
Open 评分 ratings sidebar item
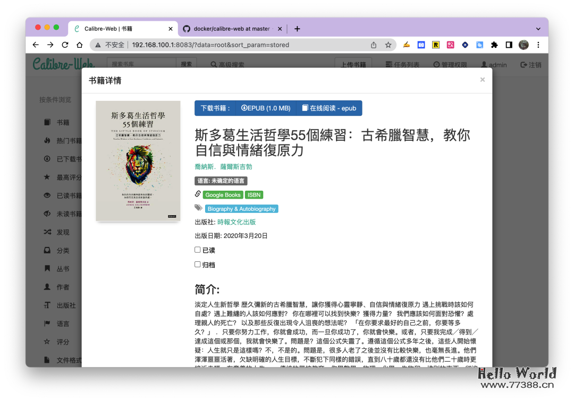click(x=57, y=342)
